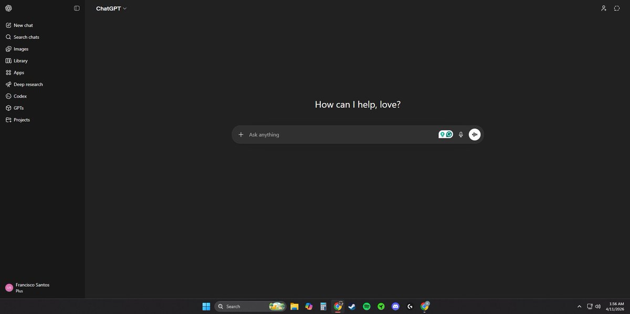The height and width of the screenshot is (314, 630).
Task: Click the Plus plan label under the username
Action: 19,291
